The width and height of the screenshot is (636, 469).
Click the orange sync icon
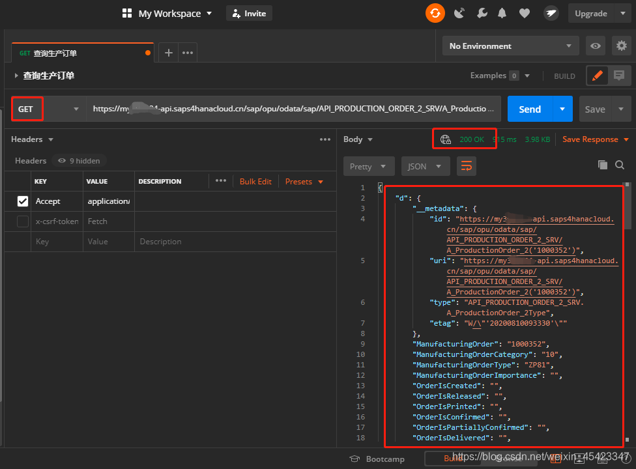point(435,14)
